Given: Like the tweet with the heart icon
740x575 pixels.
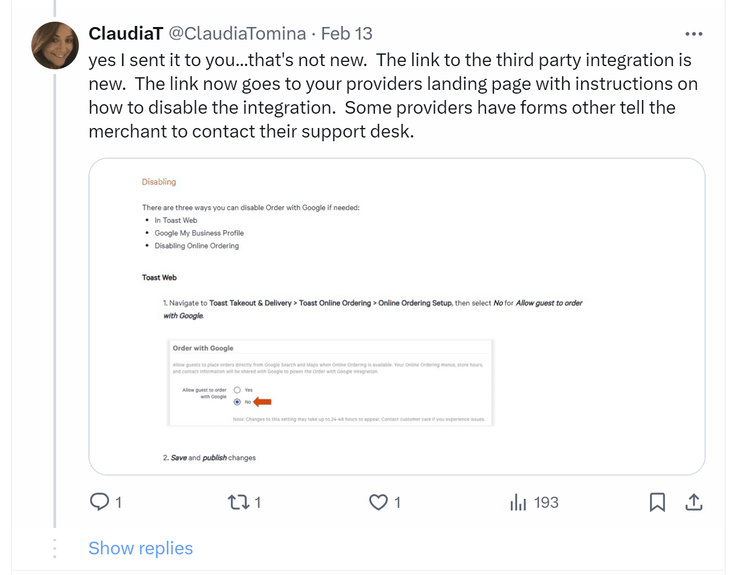Looking at the screenshot, I should (378, 501).
